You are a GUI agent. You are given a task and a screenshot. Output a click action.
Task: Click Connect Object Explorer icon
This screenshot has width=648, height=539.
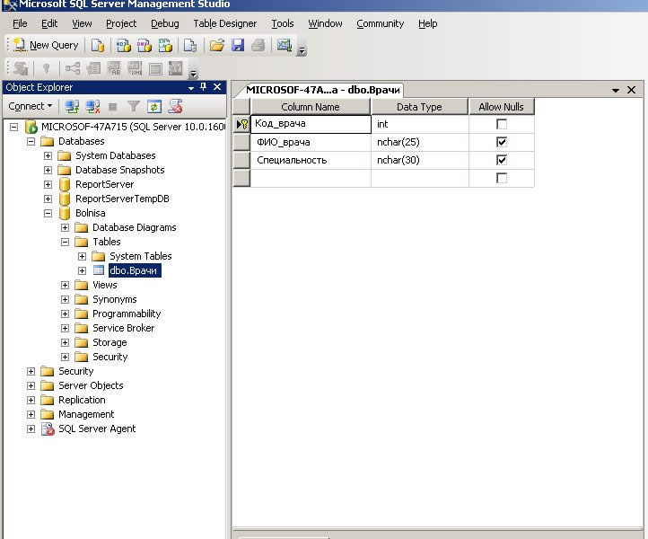pos(72,107)
